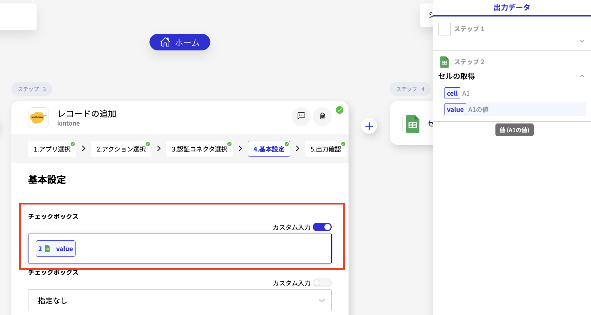Open the 2.アクション選択 tab
The width and height of the screenshot is (591, 315).
[x=121, y=149]
